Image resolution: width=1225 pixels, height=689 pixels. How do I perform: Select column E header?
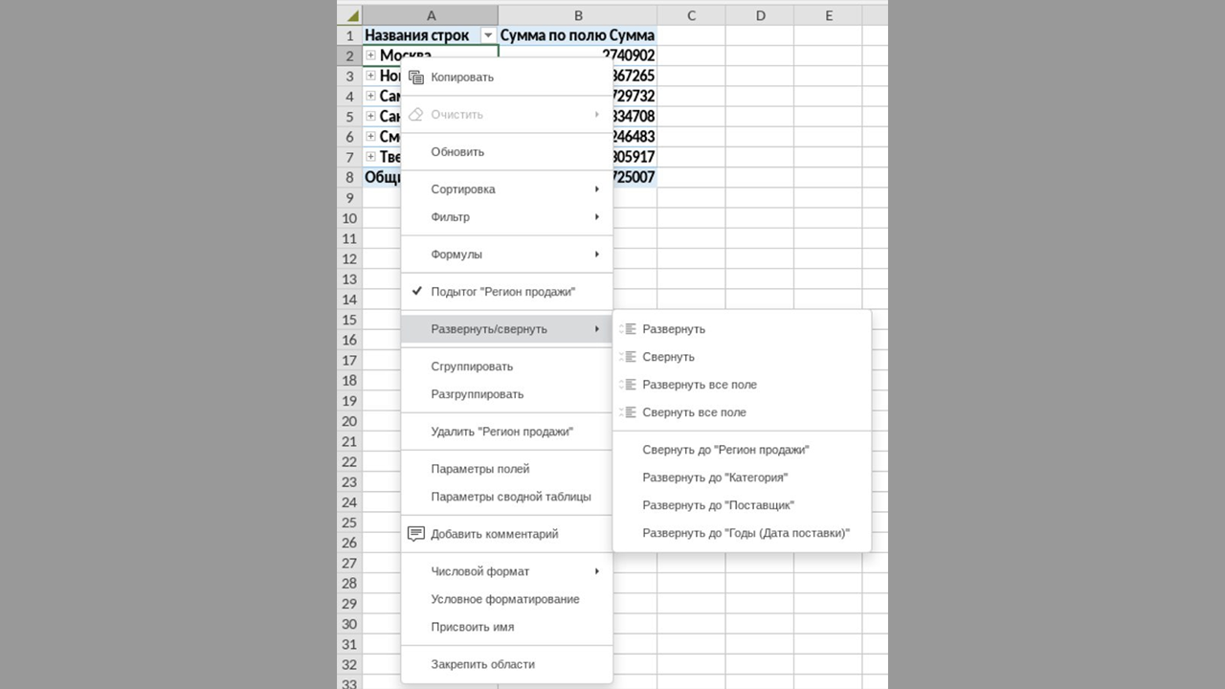pos(828,15)
